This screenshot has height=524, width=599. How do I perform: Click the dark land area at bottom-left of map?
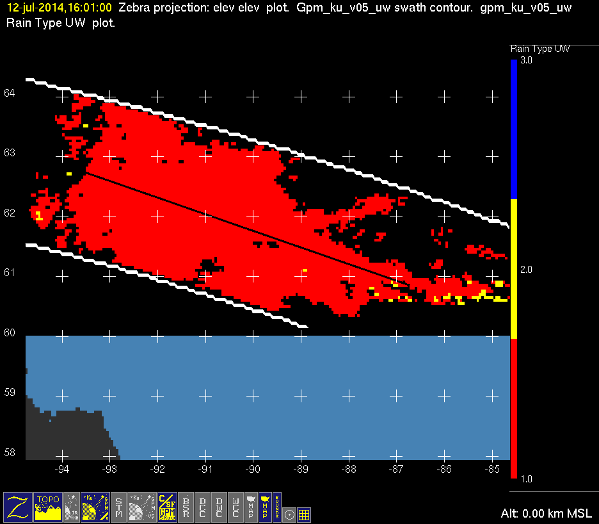(64, 436)
